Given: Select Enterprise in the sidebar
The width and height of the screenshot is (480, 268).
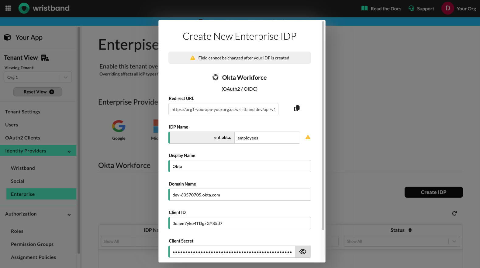Looking at the screenshot, I should click(41, 194).
